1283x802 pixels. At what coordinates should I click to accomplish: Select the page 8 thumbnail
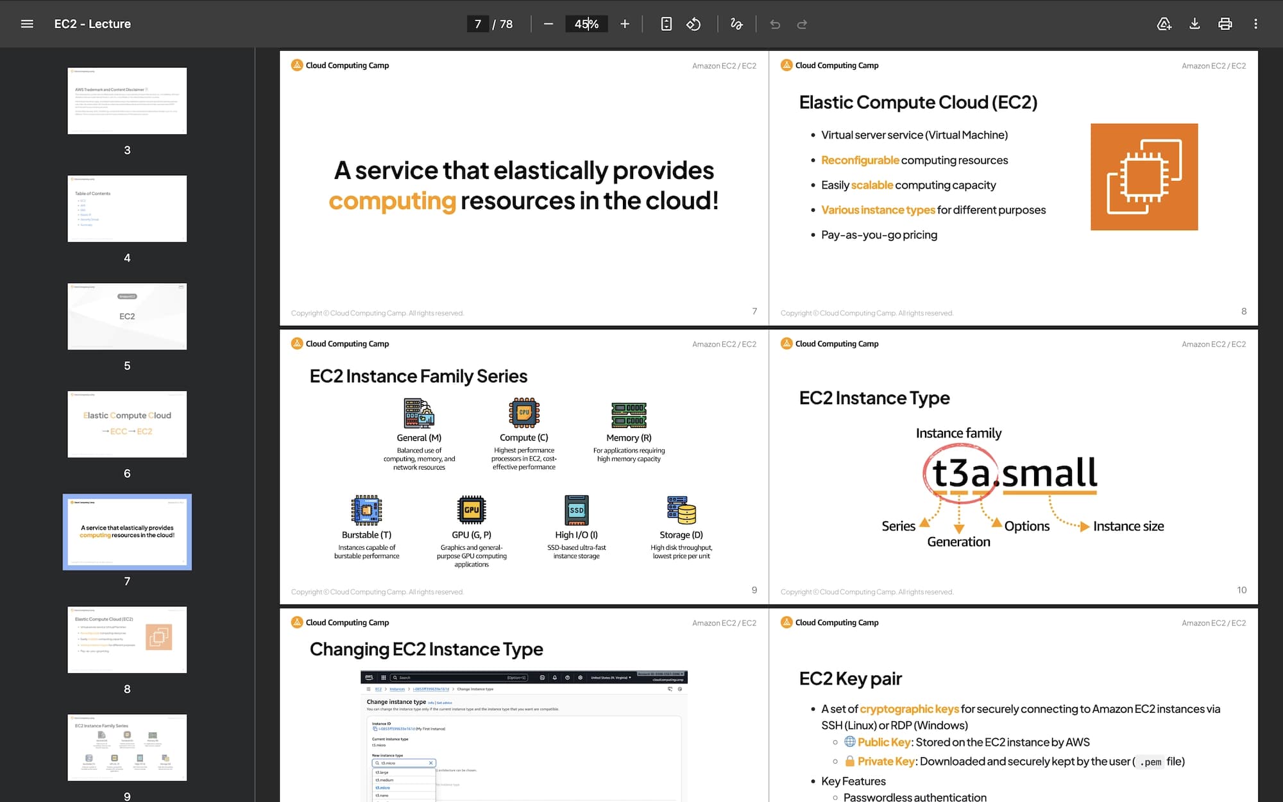127,640
